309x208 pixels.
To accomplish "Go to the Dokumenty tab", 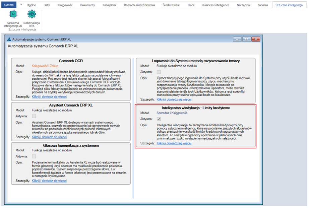I will (x=87, y=5).
